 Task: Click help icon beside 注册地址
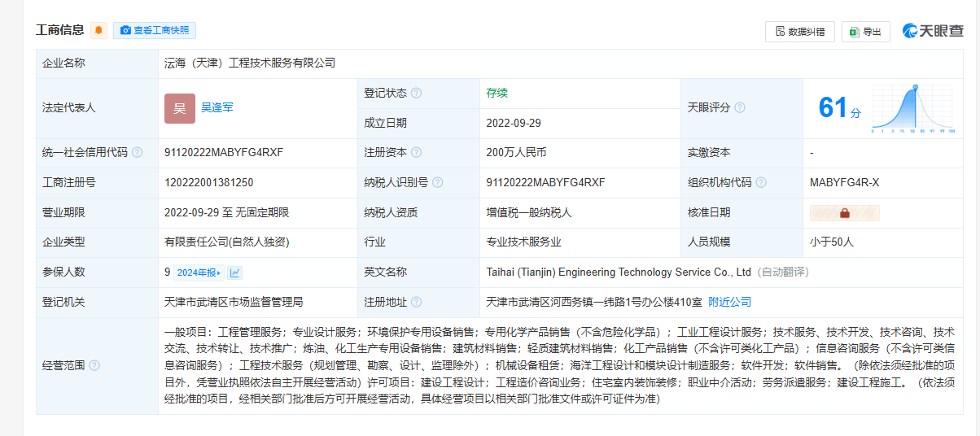click(x=417, y=302)
